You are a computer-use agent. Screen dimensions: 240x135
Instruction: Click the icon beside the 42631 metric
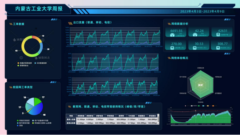218,35
